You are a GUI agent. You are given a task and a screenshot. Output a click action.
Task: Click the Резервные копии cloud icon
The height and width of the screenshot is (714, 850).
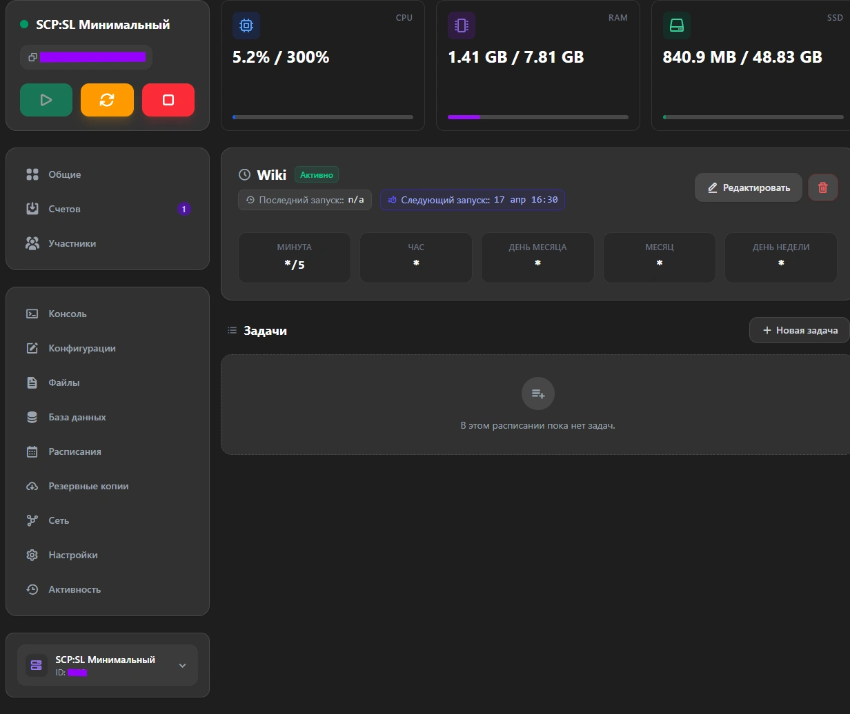point(32,486)
